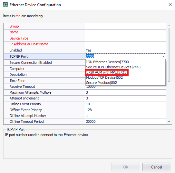Click the Ethernet Device Configuration gear icon
This screenshot has width=175, height=173.
coord(5,5)
